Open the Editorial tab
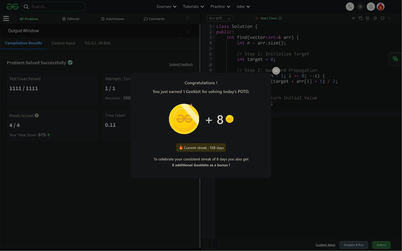The width and height of the screenshot is (402, 251). [71, 19]
